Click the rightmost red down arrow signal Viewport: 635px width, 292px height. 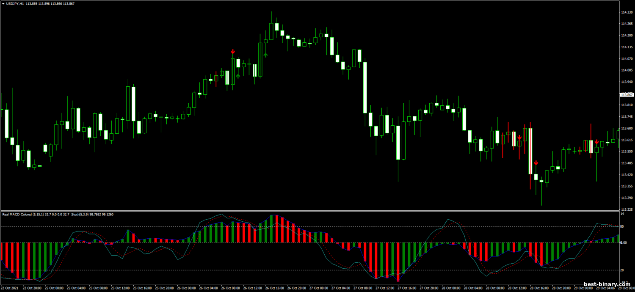[x=596, y=142]
